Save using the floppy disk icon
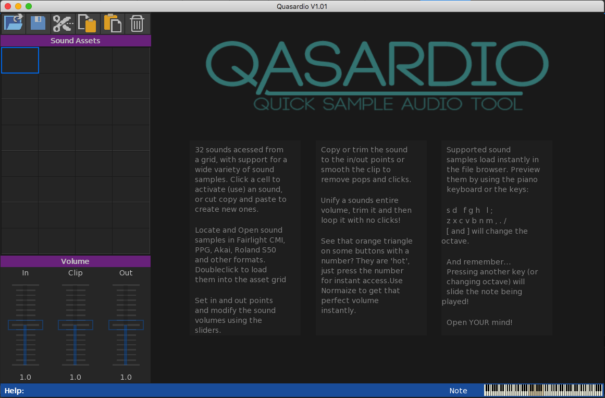605x398 pixels. 38,24
